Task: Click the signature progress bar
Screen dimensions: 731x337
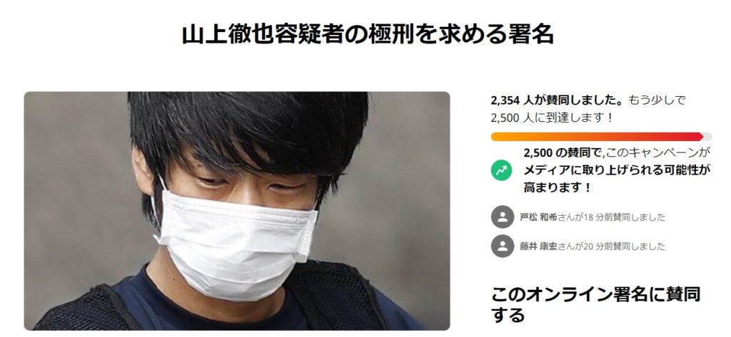Action: (601, 136)
